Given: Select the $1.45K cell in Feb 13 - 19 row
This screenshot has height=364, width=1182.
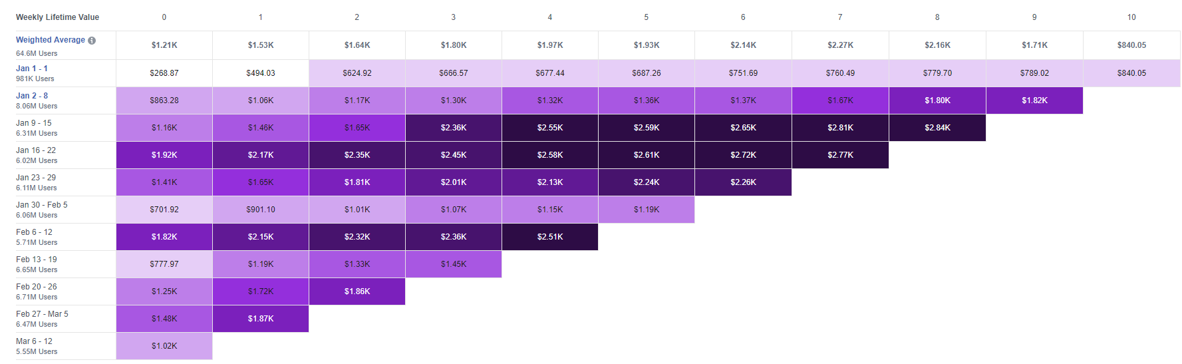Looking at the screenshot, I should click(454, 264).
